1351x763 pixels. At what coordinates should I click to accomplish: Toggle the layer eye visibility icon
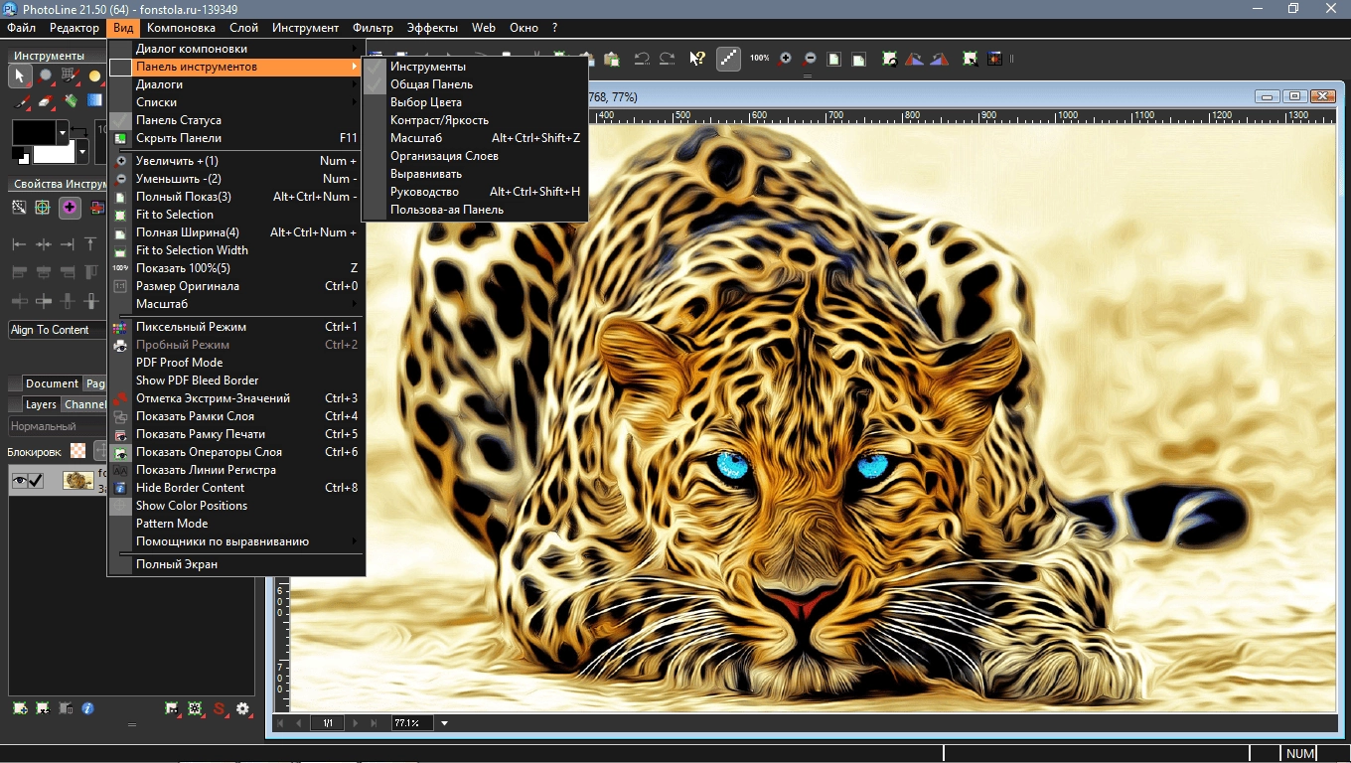(19, 481)
